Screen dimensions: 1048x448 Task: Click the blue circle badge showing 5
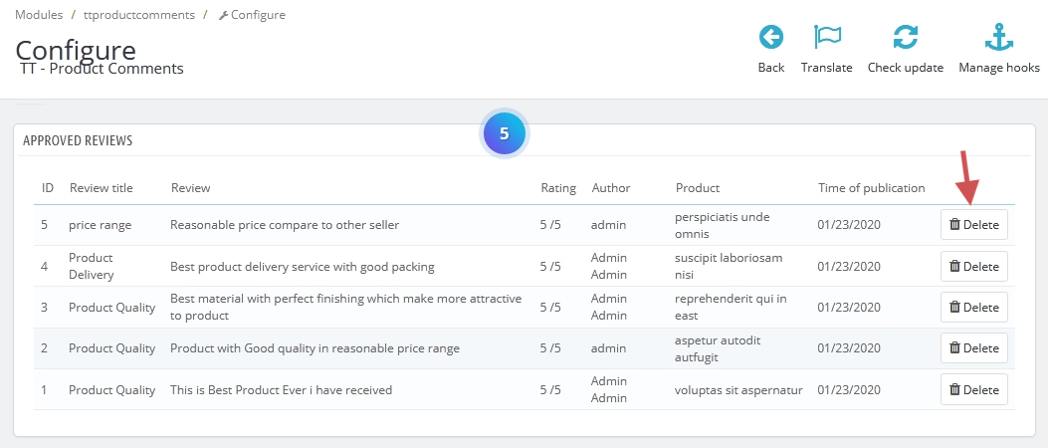(504, 133)
